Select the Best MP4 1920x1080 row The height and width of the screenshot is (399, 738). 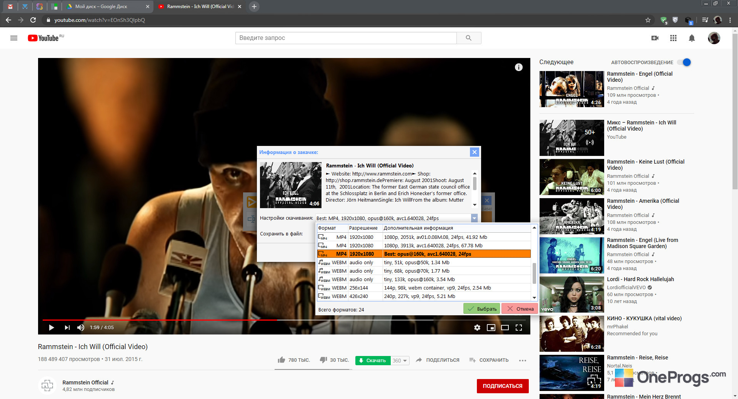pos(424,254)
